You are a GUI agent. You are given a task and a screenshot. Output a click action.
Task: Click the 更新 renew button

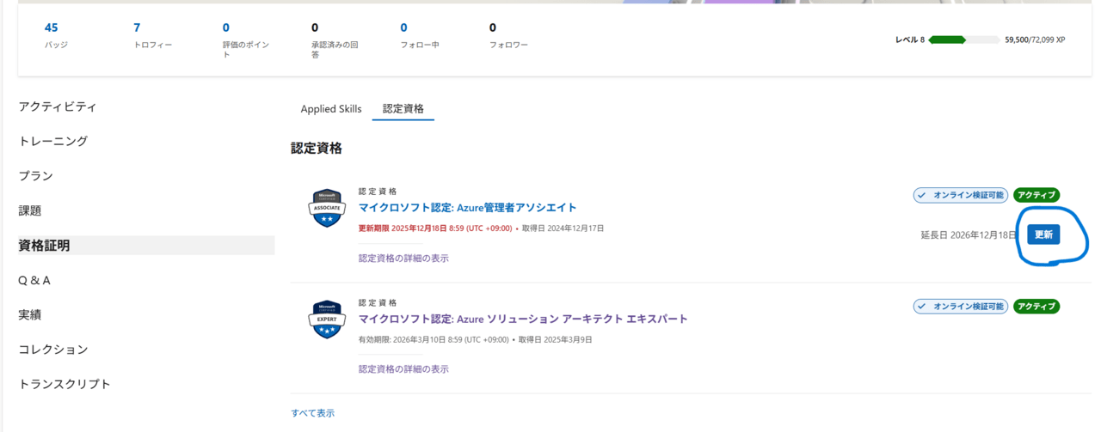(1043, 234)
